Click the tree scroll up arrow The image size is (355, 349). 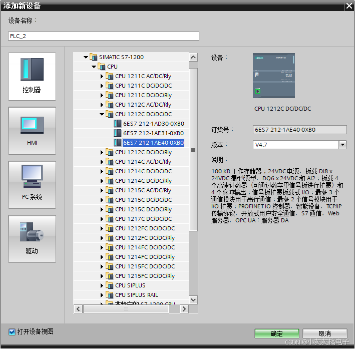click(193, 57)
